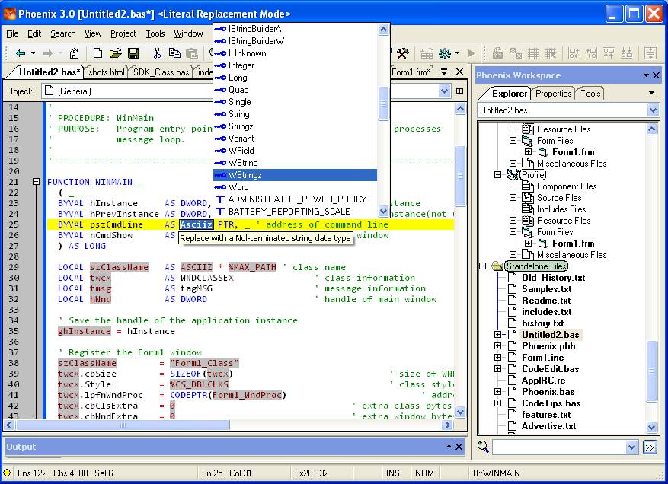Viewport: 668px width, 484px height.
Task: Open dropdown next to Back arrow
Action: tap(33, 53)
